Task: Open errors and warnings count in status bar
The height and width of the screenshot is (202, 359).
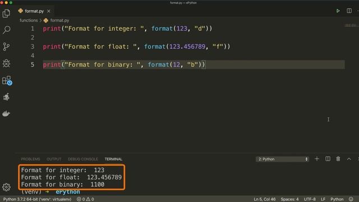Action: click(85, 199)
